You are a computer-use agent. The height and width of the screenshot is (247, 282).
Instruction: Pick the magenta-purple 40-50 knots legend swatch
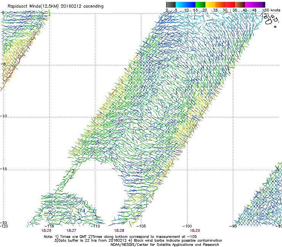coord(255,5)
